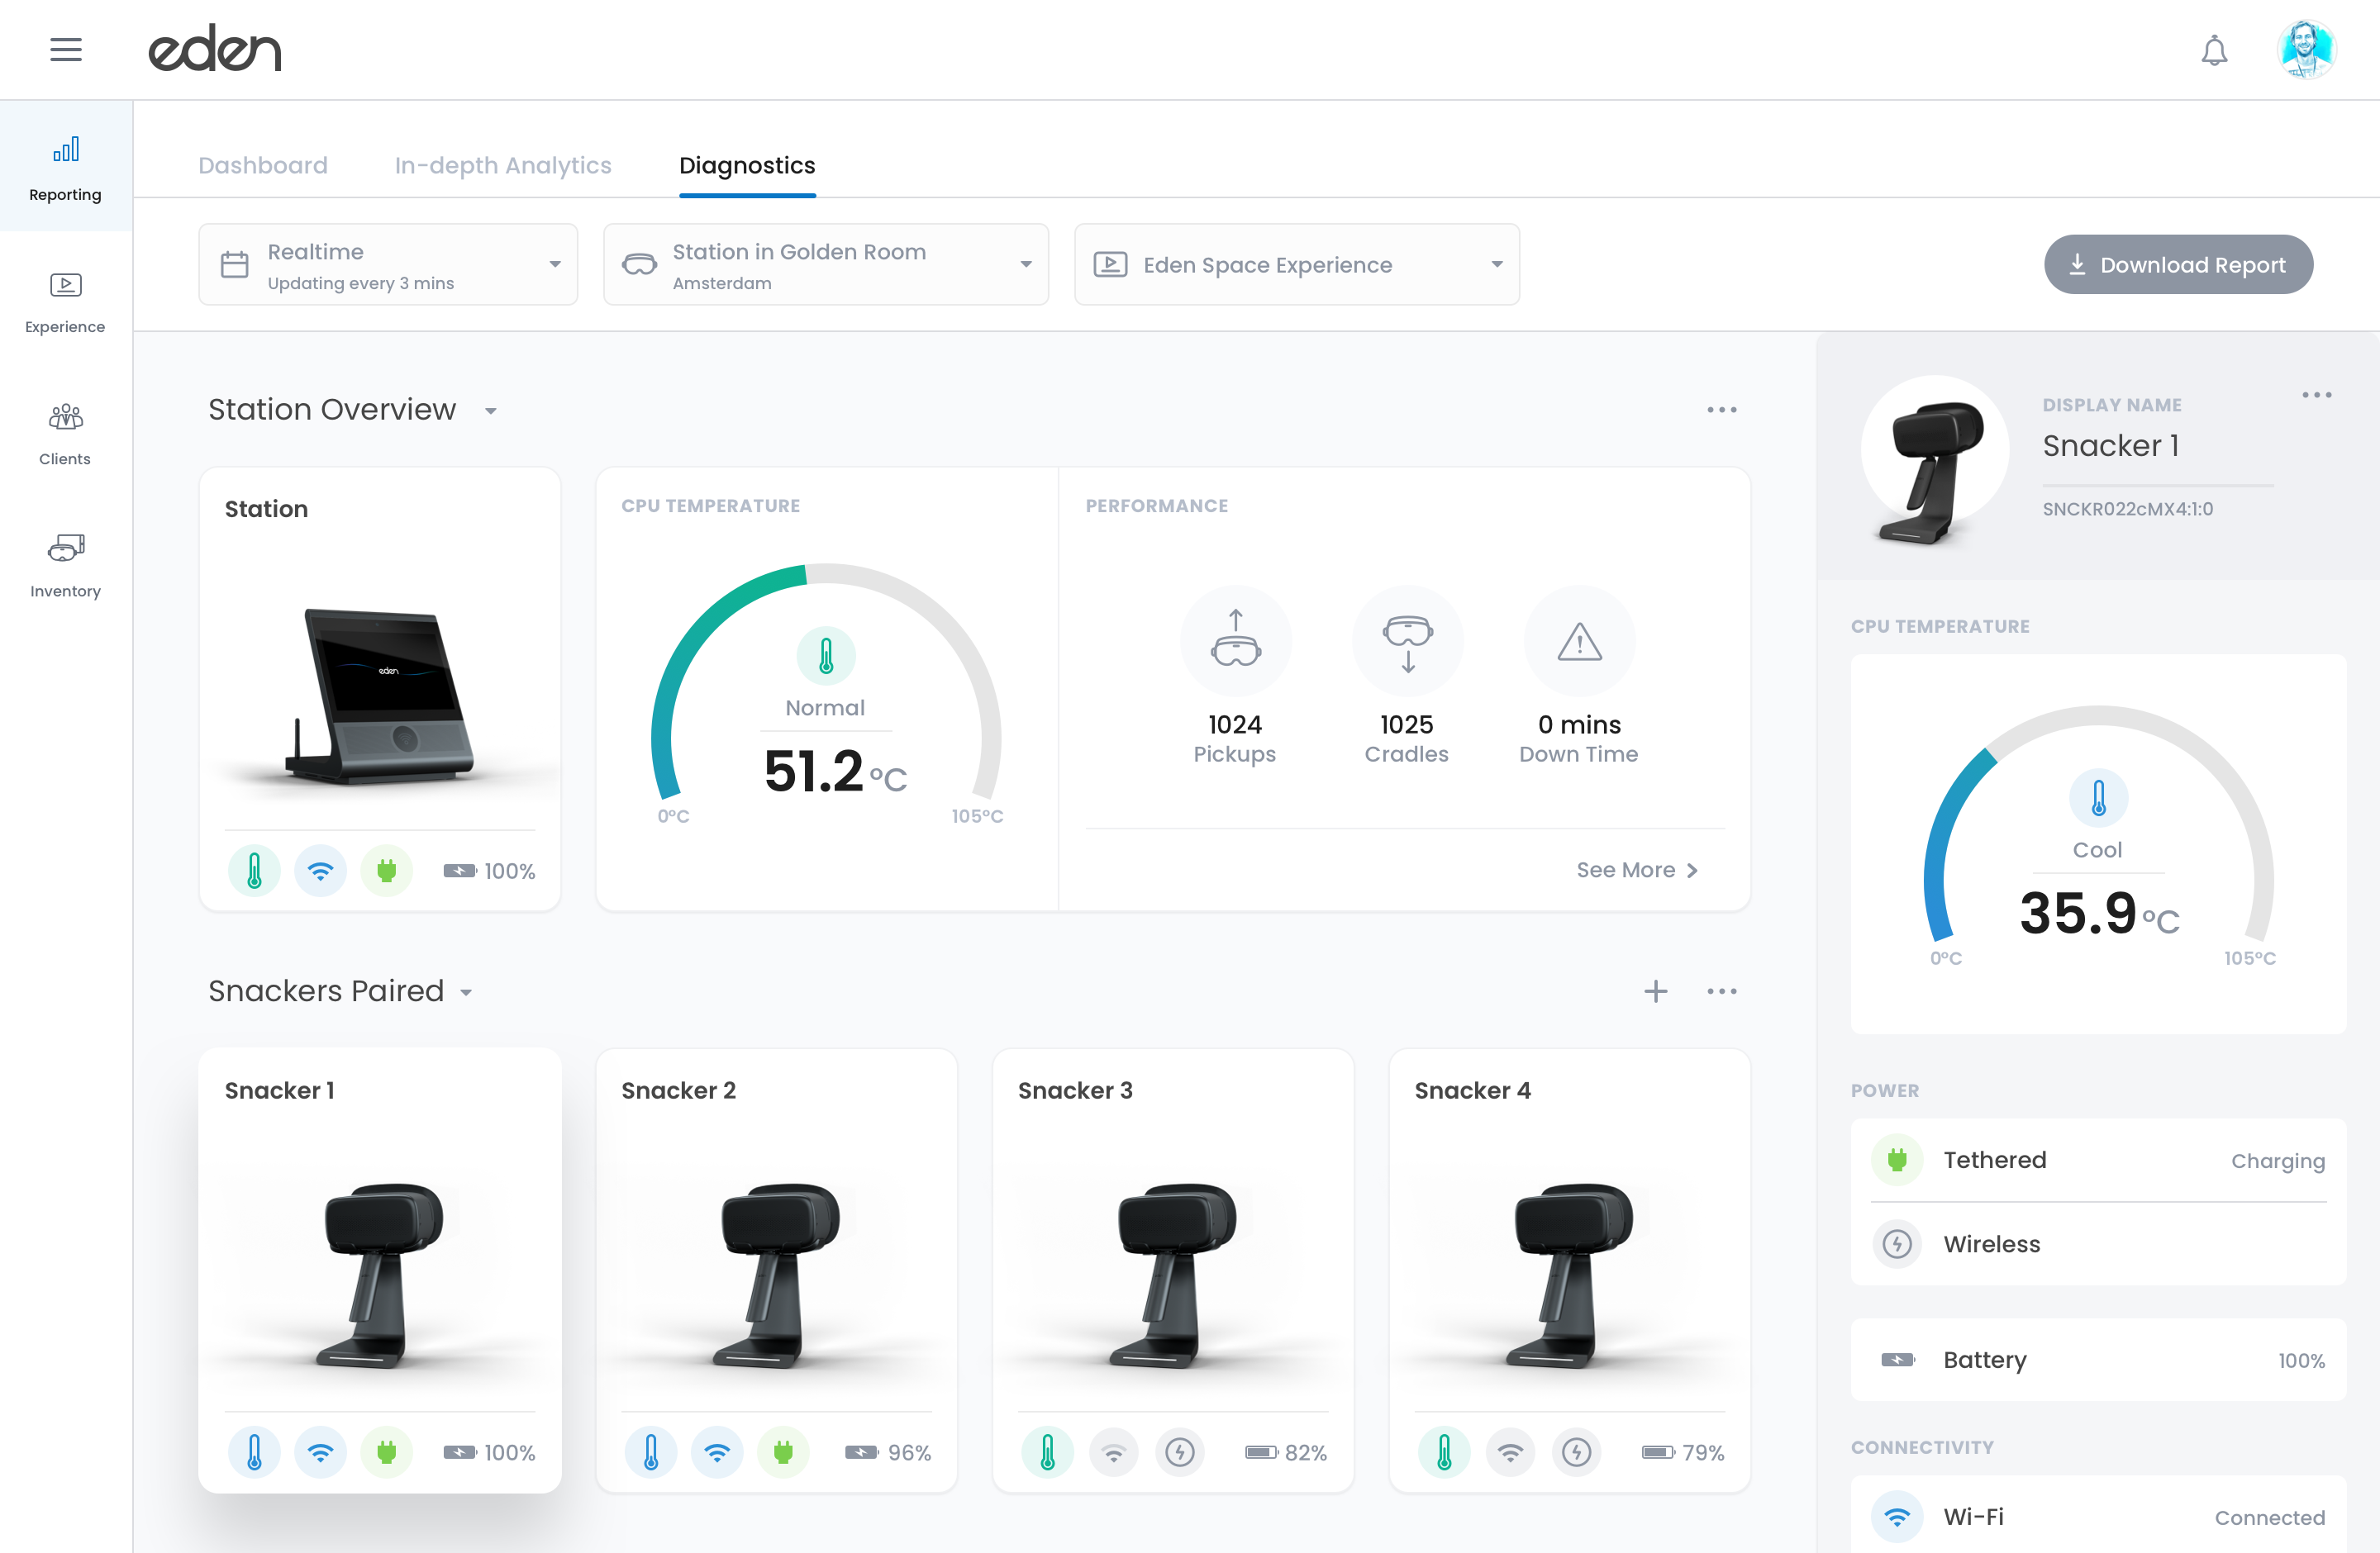Click Station card power plug icon
This screenshot has width=2380, height=1553.
[x=386, y=871]
